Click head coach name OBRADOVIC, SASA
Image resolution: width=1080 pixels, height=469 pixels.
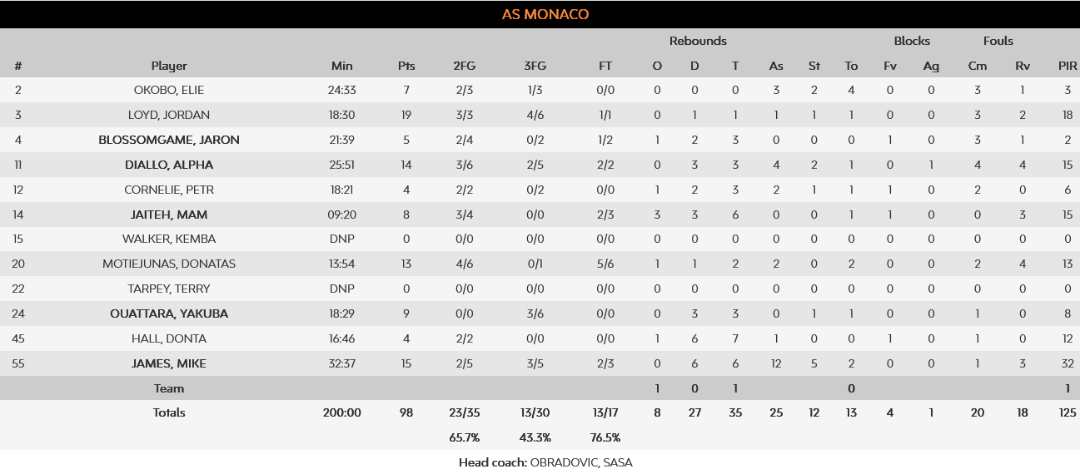[581, 462]
